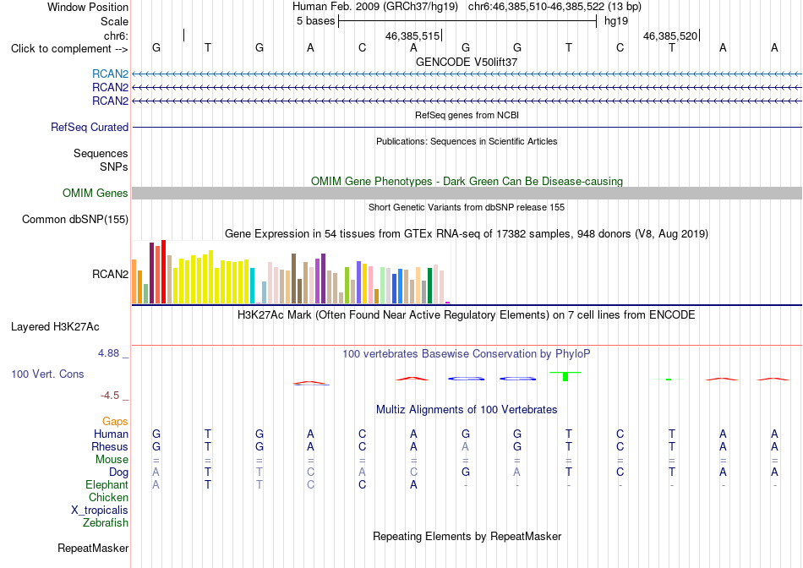Click the Layered H3K27Ac track label
The height and width of the screenshot is (568, 803).
(x=55, y=327)
